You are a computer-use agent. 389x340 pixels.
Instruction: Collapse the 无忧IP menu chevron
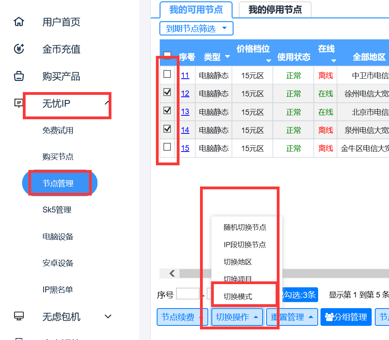pos(107,103)
